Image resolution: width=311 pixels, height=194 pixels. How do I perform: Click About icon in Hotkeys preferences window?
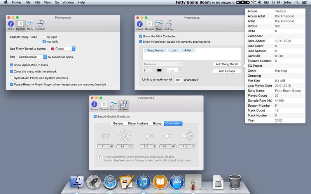click(x=94, y=106)
